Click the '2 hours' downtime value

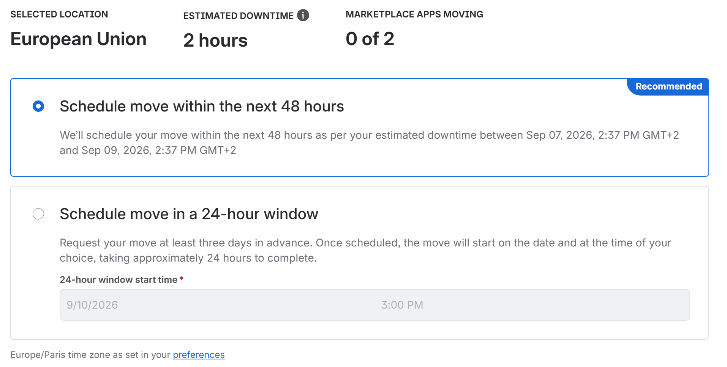click(x=215, y=41)
